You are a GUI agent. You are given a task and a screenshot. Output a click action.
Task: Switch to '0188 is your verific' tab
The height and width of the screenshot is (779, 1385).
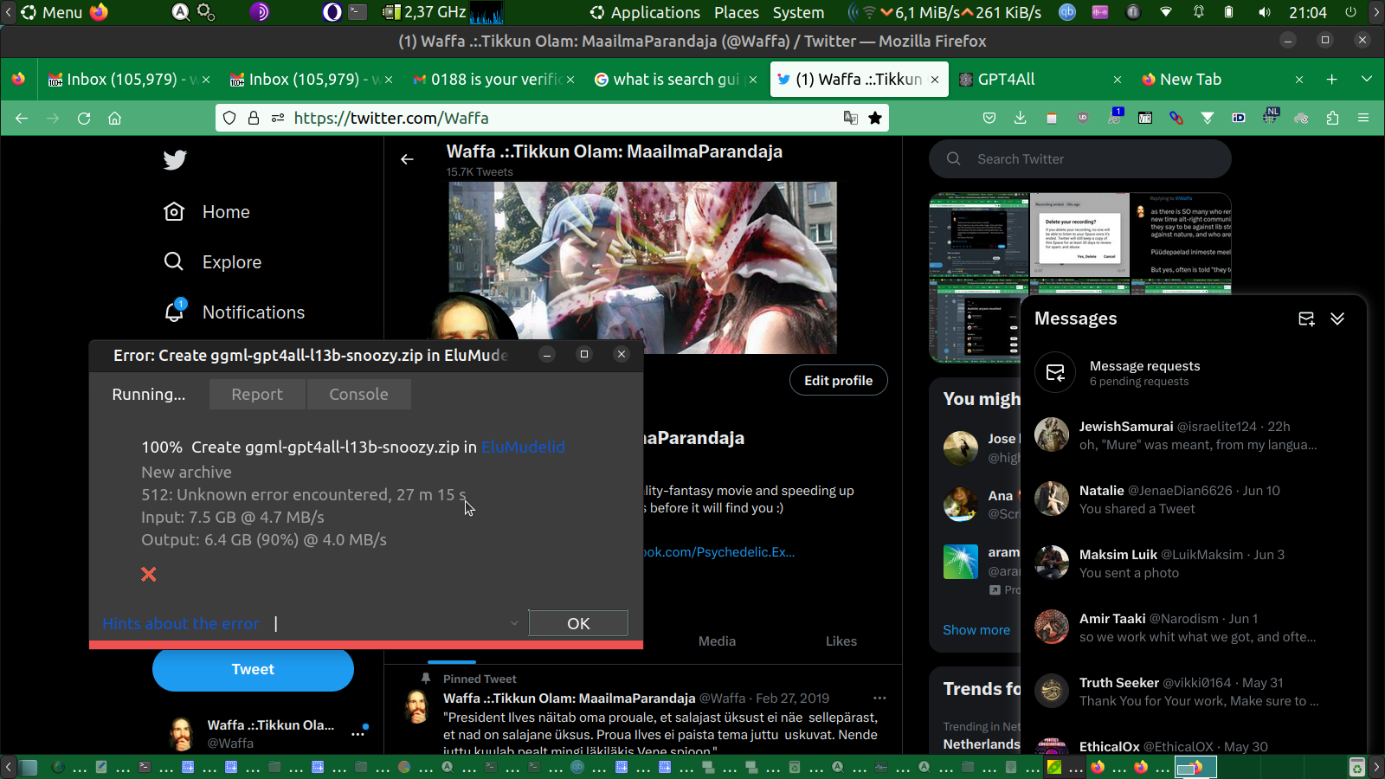493,80
